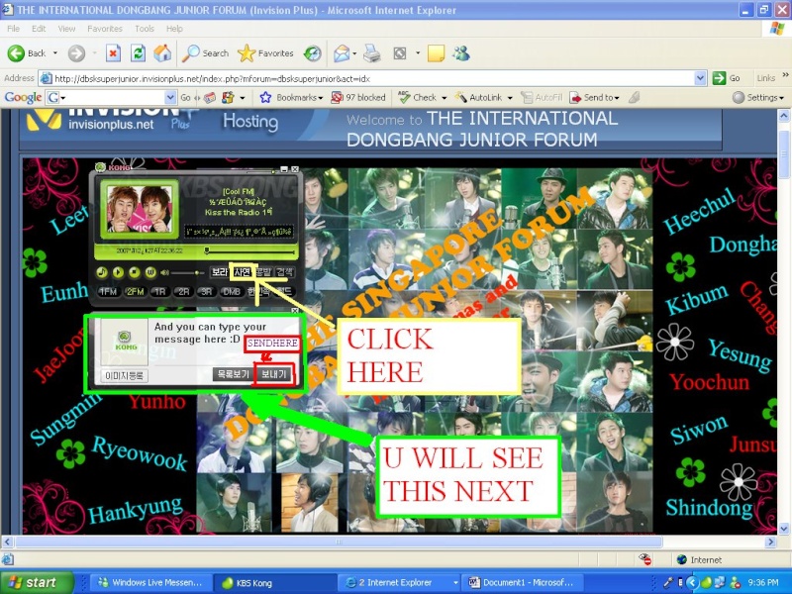Screen dimensions: 792x594
Task: Select the 3R radio channel
Action: click(x=207, y=291)
